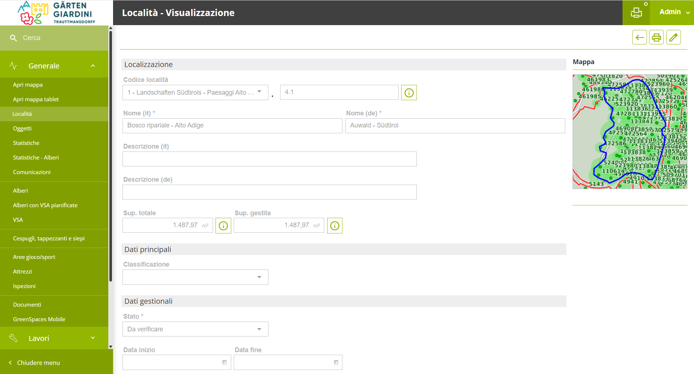Select Oggetti in the sidebar
The height and width of the screenshot is (374, 694).
tap(22, 129)
